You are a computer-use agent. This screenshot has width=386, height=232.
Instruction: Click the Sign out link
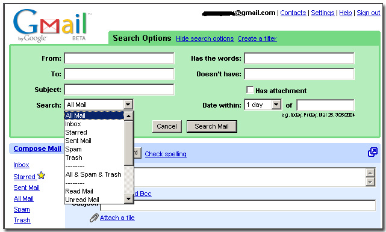369,13
